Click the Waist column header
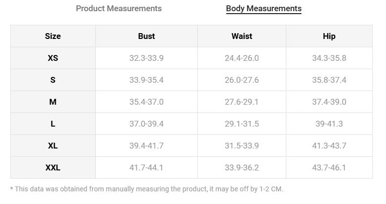Viewport: 386px width, 204px height. tap(242, 36)
